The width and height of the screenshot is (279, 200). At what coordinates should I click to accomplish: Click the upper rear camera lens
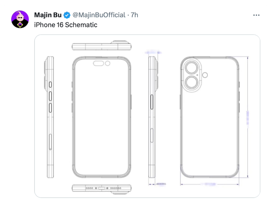click(x=191, y=69)
